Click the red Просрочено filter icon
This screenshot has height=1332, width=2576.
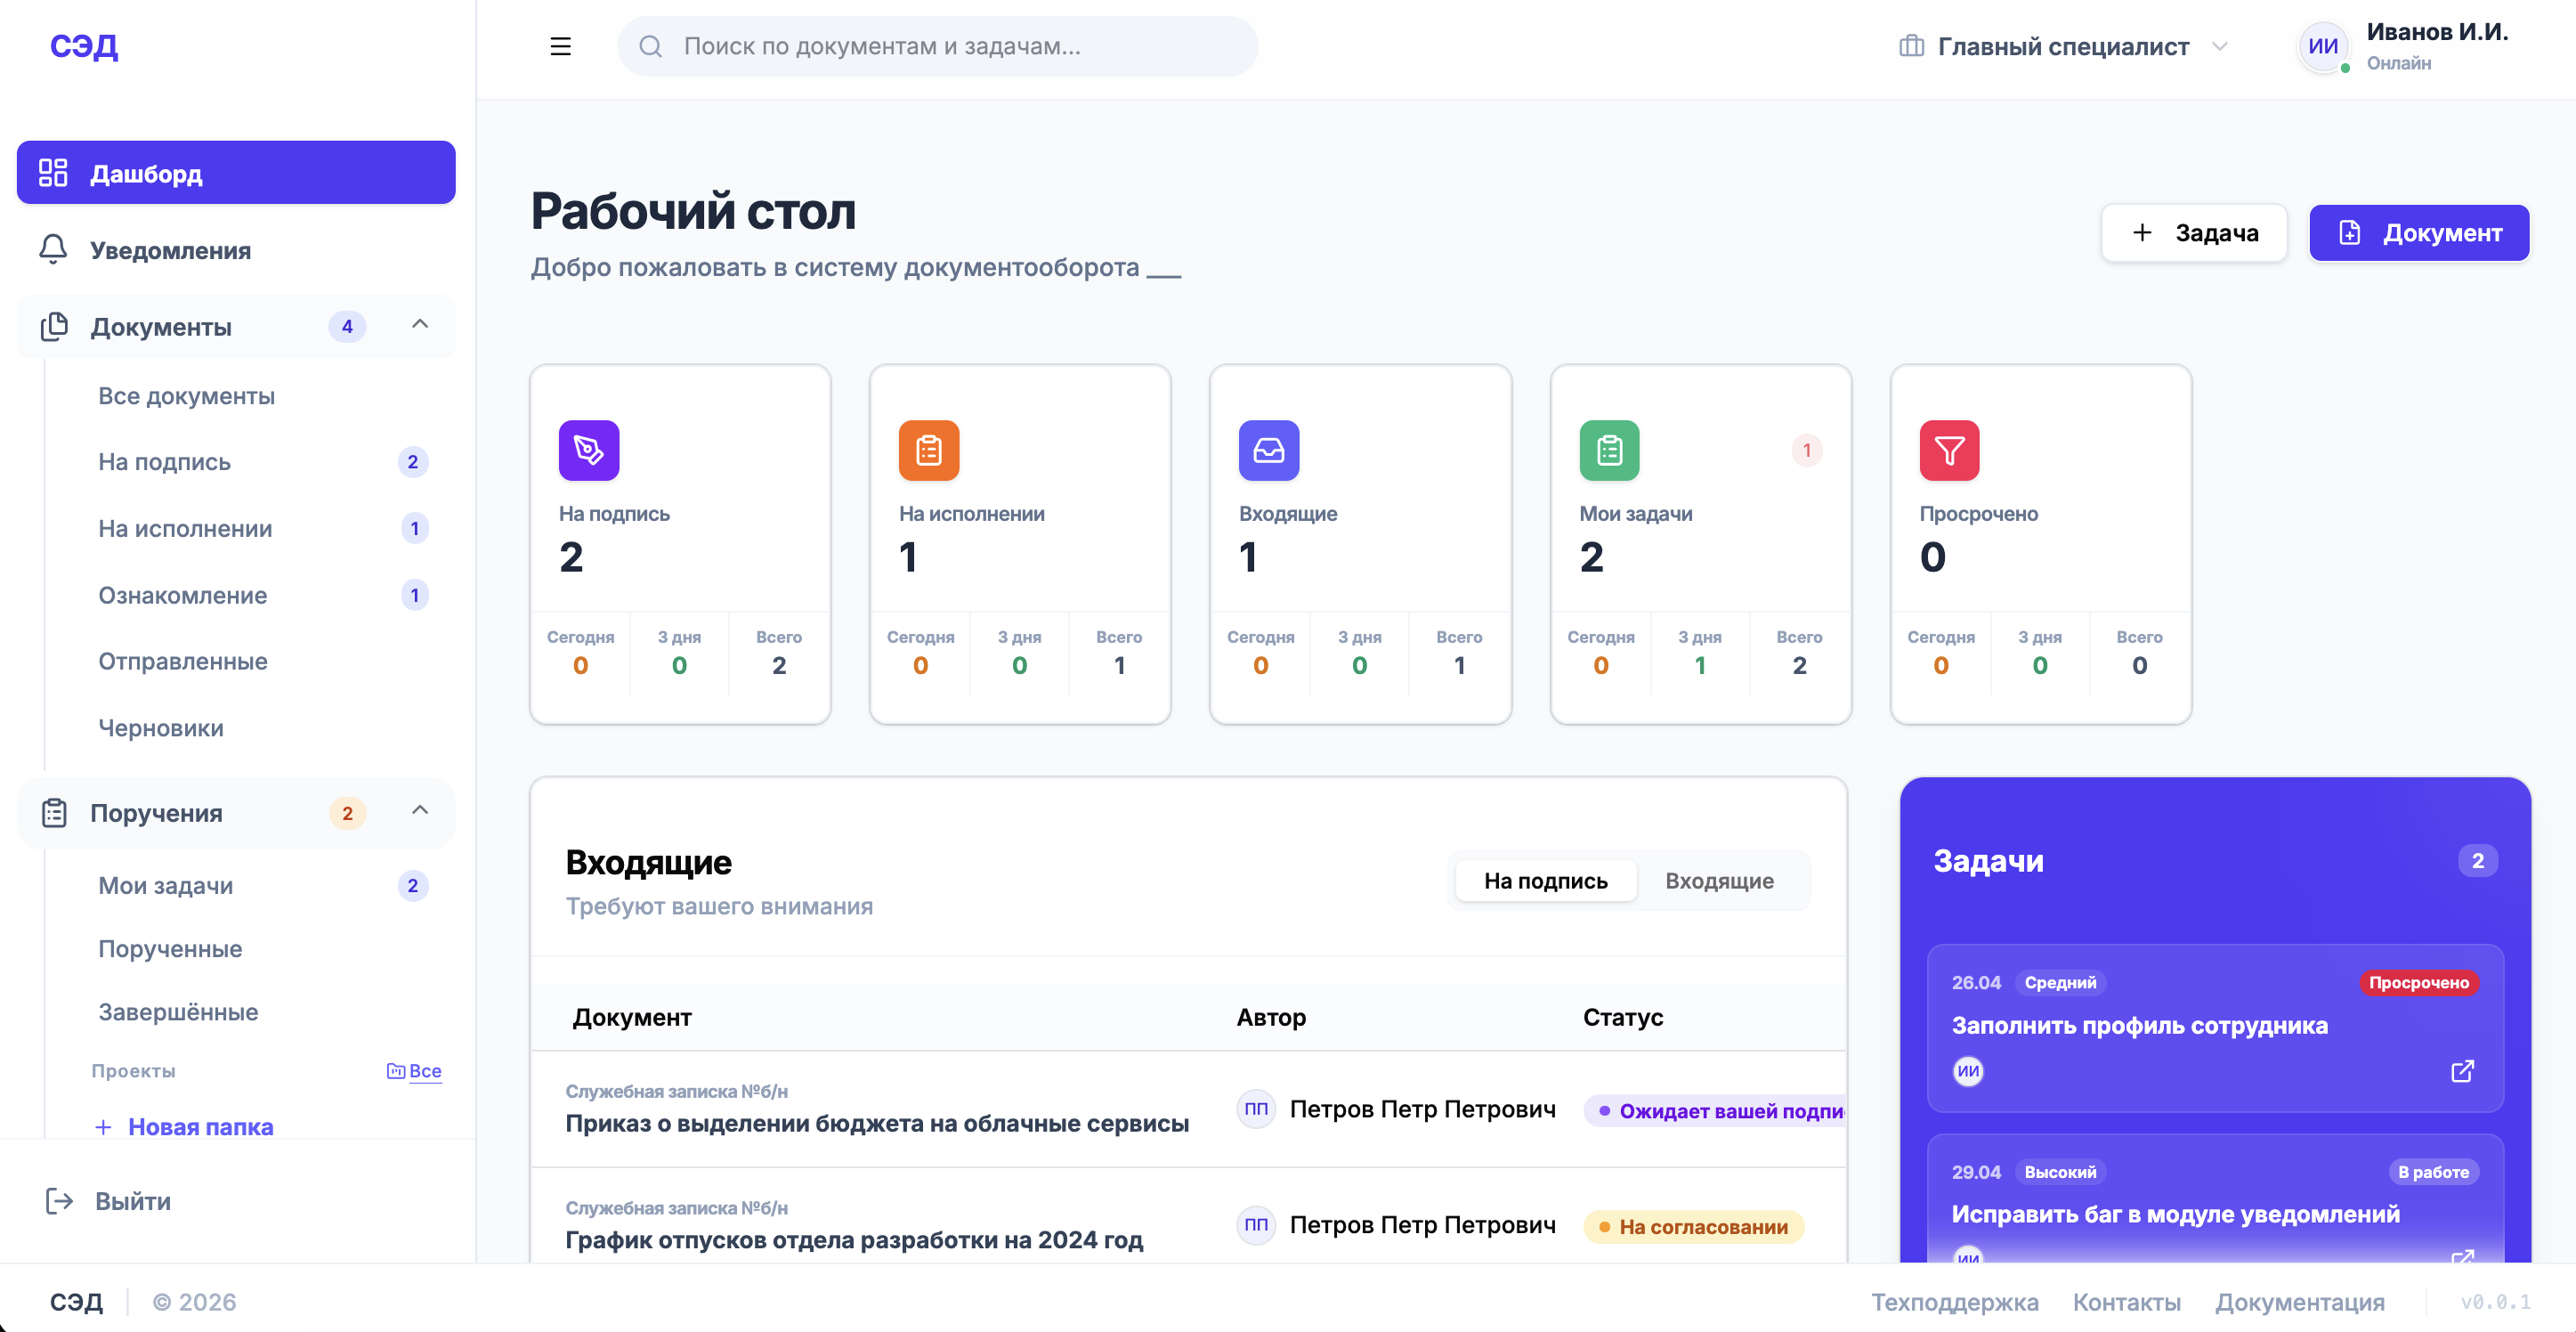1949,450
